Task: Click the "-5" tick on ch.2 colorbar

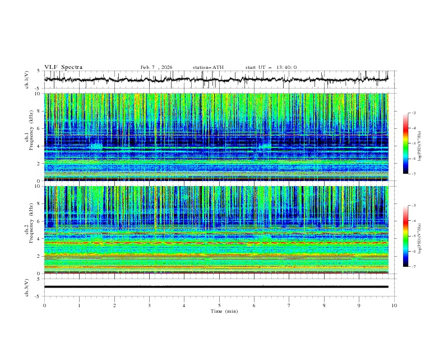Action: click(x=413, y=236)
